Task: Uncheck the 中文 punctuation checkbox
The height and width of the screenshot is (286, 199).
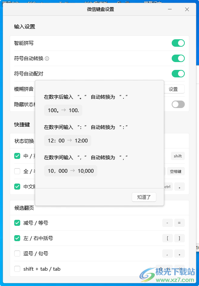Action: 17,187
